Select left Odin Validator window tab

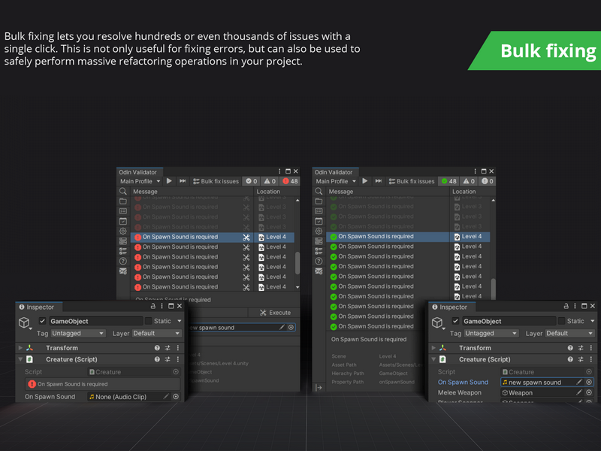point(140,172)
